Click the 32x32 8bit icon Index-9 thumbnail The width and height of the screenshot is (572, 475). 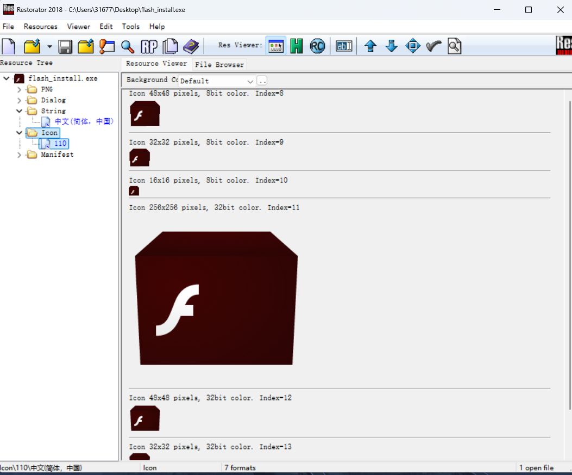140,157
